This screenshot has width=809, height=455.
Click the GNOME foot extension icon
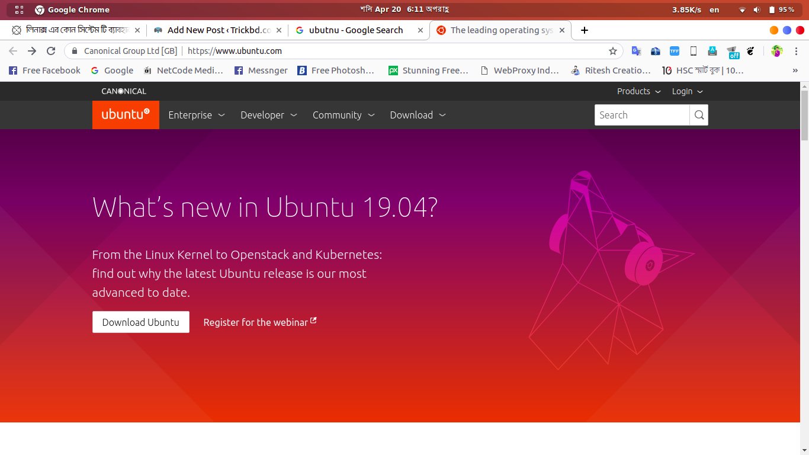(750, 51)
